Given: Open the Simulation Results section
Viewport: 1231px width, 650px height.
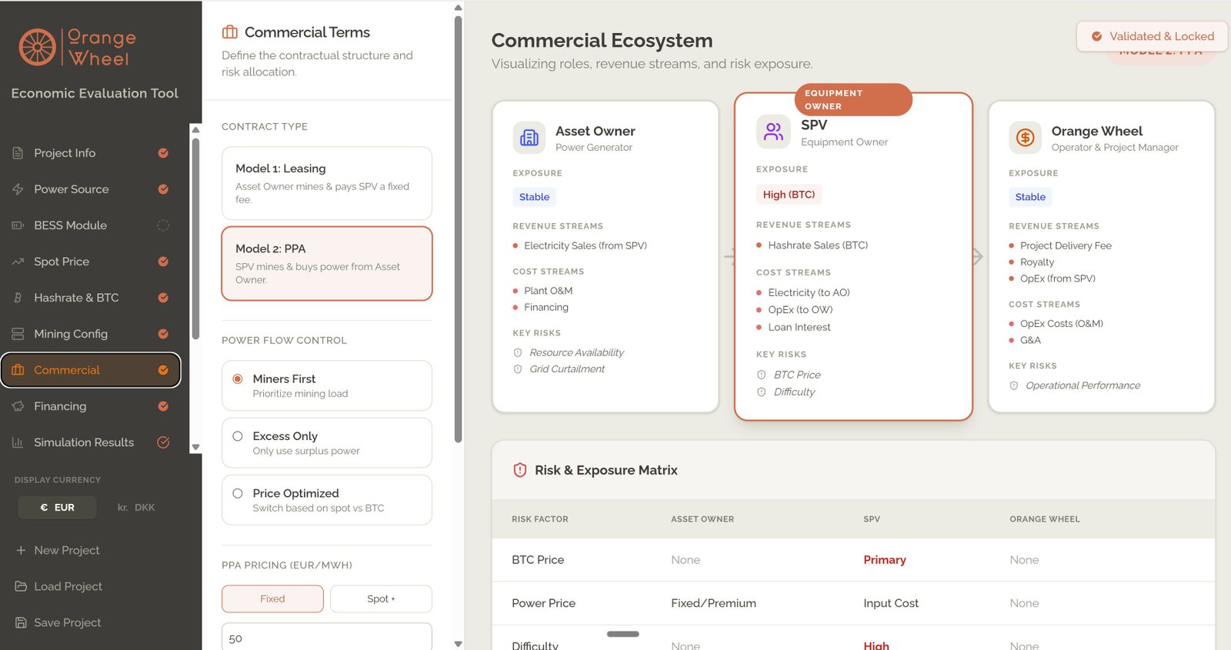Looking at the screenshot, I should click(91, 442).
